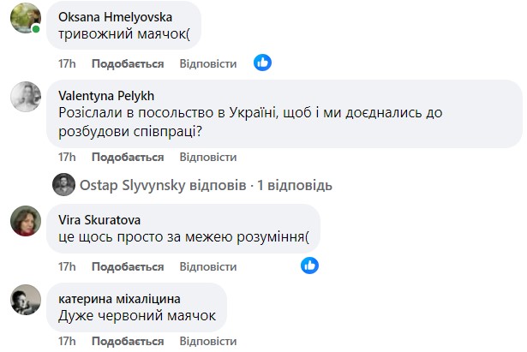527x352 pixels.
Task: Reply to Vira Skuratova's comment
Action: coord(208,265)
